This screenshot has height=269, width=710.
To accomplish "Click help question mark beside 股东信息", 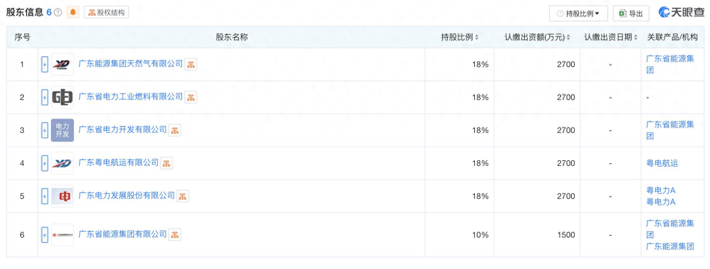I will (x=58, y=13).
